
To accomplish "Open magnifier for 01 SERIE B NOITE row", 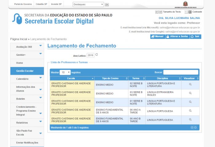I will pos(190,102).
